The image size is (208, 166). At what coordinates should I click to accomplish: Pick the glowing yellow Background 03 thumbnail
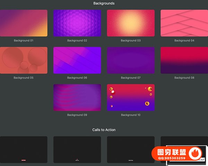coord(131,23)
